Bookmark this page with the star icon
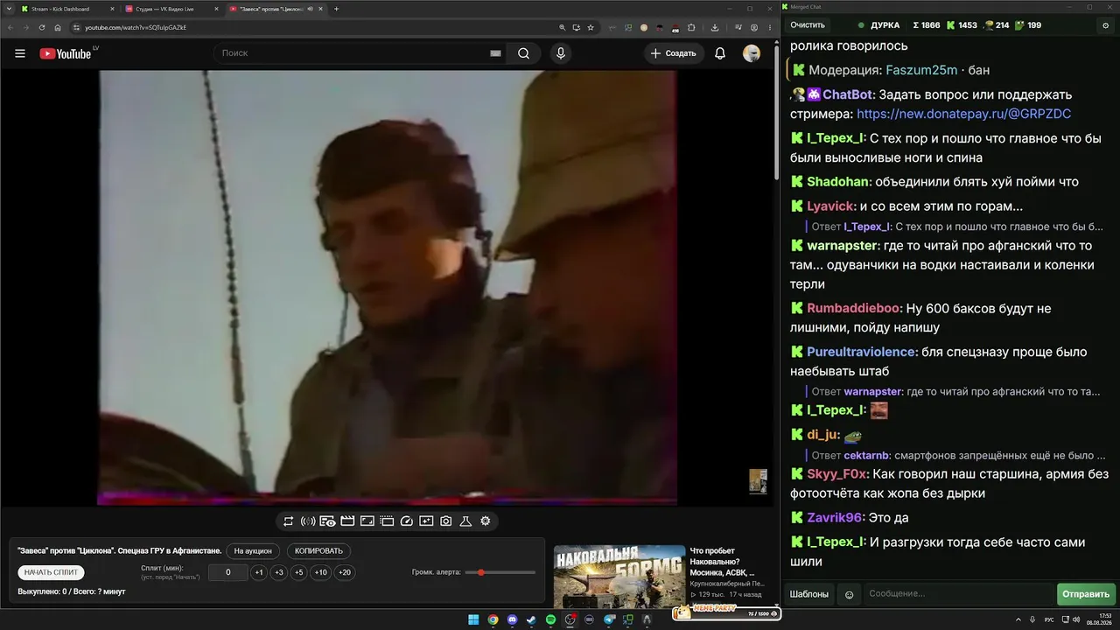This screenshot has height=630, width=1120. (x=591, y=27)
